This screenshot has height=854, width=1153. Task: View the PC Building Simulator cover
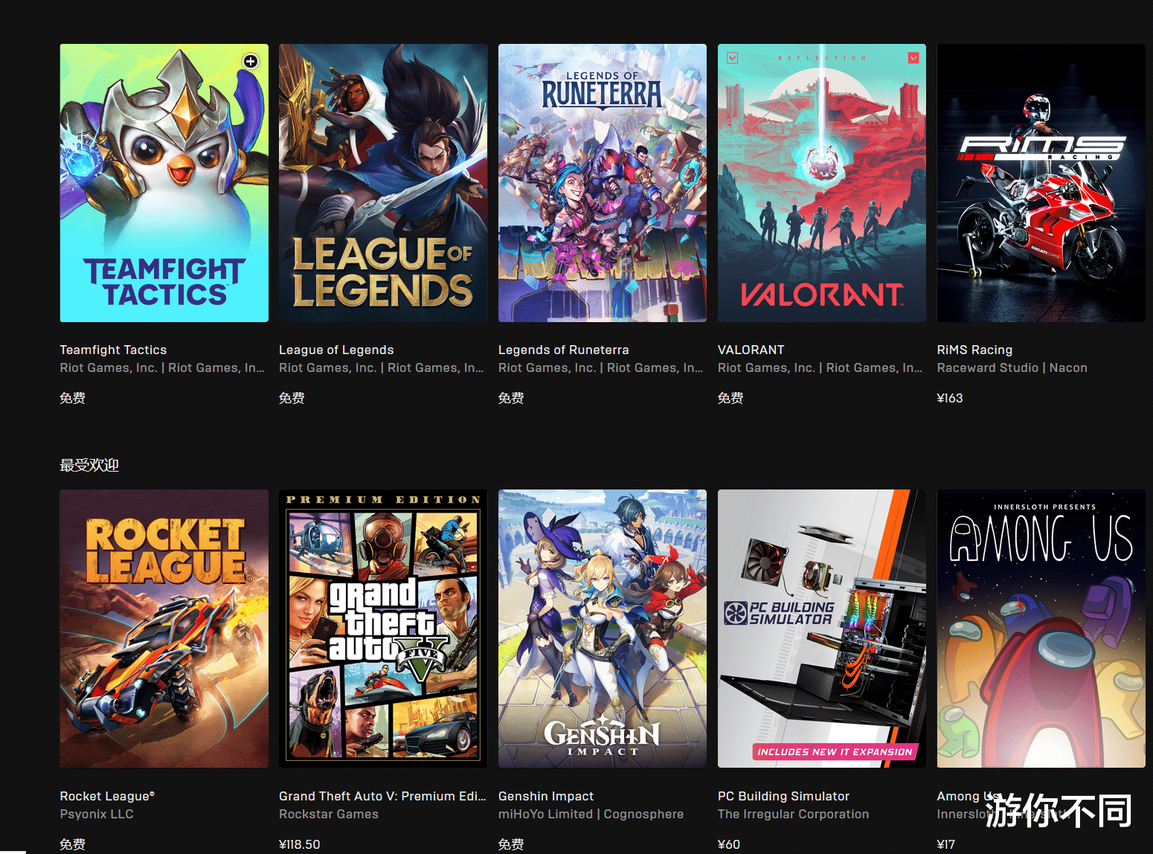click(822, 629)
